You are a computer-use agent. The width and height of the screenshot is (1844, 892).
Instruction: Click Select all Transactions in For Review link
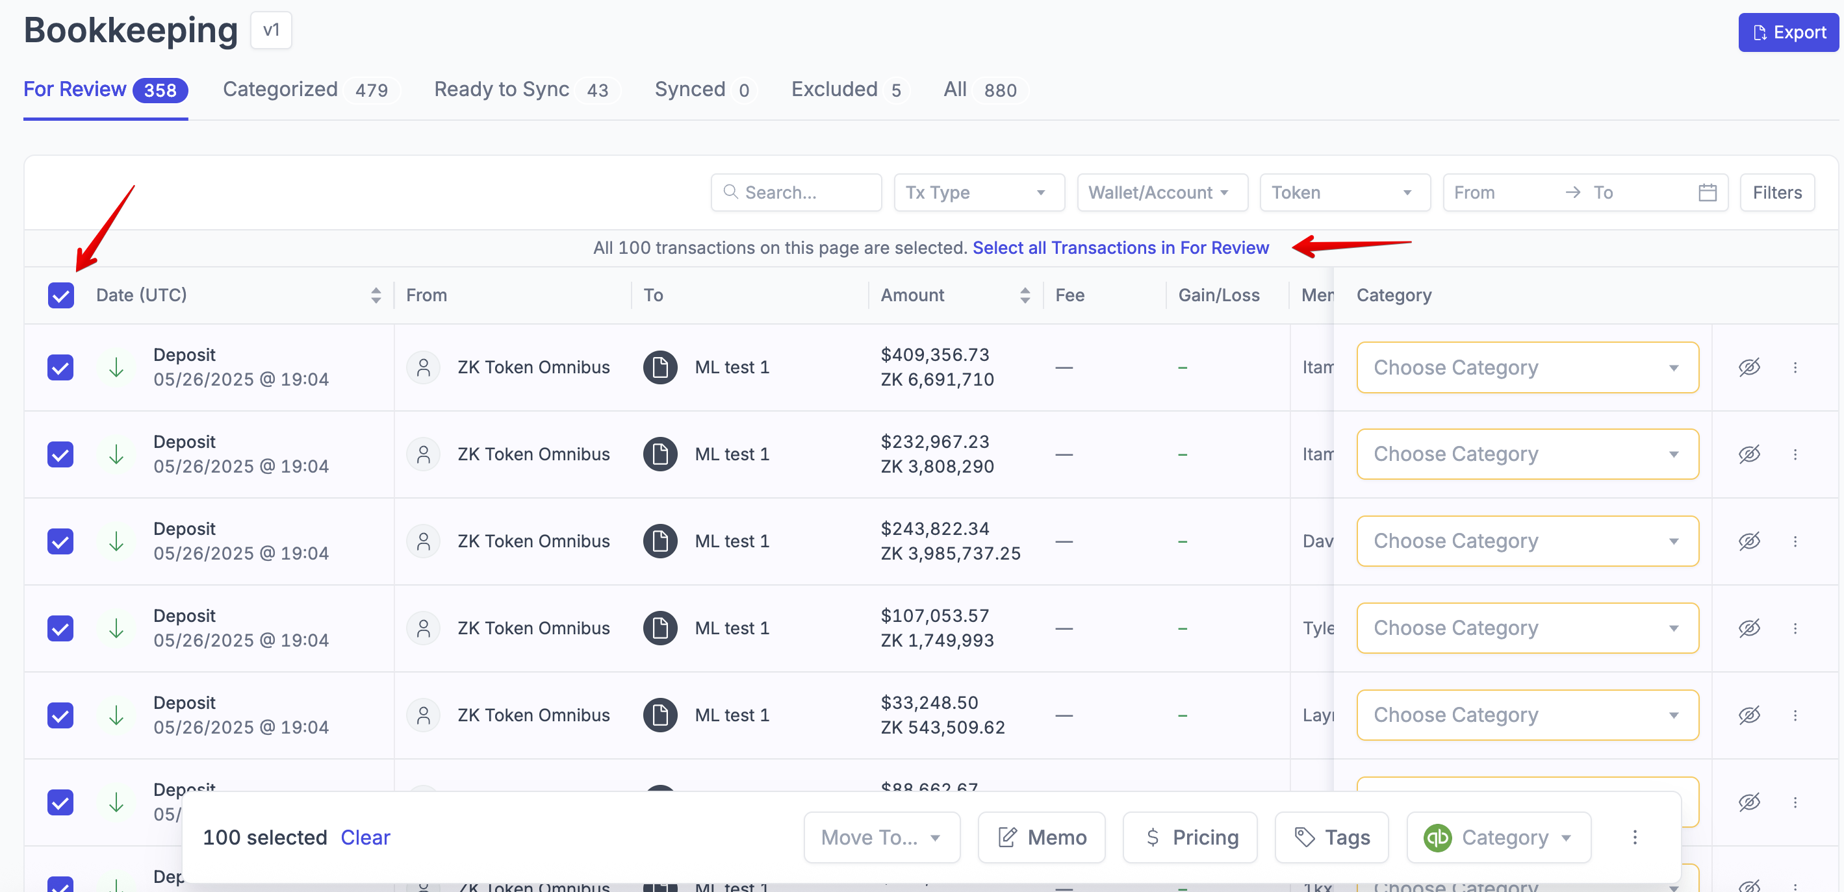point(1120,247)
